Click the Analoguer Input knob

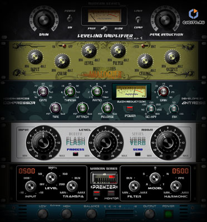[x=34, y=57]
